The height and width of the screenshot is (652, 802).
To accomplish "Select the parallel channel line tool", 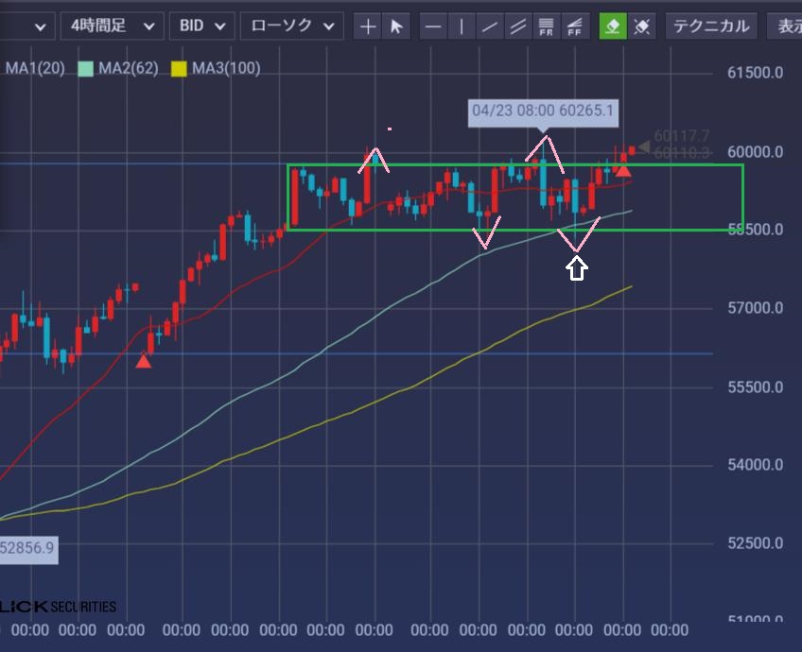I will pyautogui.click(x=517, y=26).
